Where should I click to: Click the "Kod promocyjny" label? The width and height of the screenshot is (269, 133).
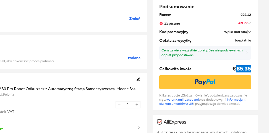click(174, 32)
